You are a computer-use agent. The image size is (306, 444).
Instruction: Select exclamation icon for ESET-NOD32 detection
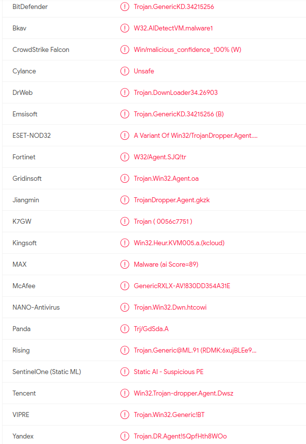pyautogui.click(x=125, y=136)
